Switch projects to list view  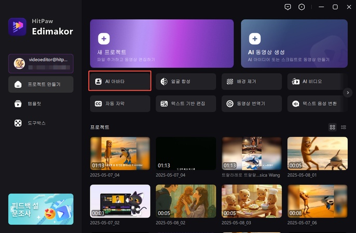(344, 127)
